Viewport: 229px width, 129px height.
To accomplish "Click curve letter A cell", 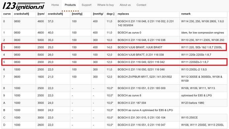I will pos(4,103).
